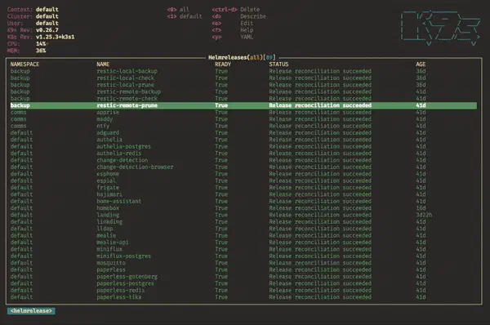Select the lldap helmrelease
Viewport: 490px width, 325px height.
[243, 229]
